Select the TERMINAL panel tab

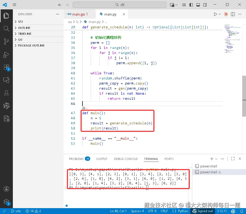pos(151,159)
